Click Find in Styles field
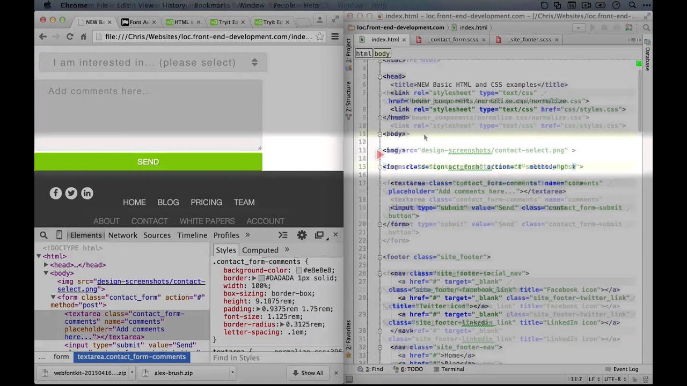Image resolution: width=687 pixels, height=386 pixels. coord(276,358)
